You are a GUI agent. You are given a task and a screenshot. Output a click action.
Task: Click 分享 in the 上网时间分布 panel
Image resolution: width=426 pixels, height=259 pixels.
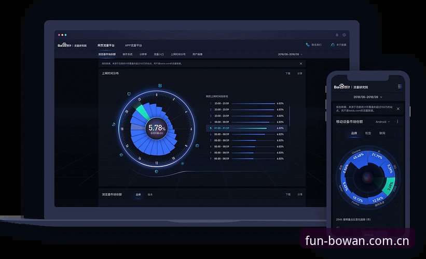pos(300,74)
